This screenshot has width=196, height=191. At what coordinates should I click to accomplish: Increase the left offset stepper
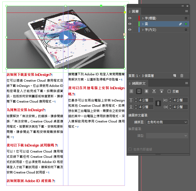click(170, 99)
